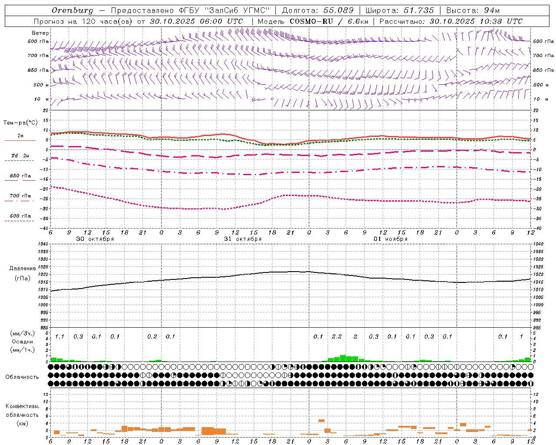This screenshot has height=445, width=556.
Task: Select the (км) unit label
Action: coord(22,423)
